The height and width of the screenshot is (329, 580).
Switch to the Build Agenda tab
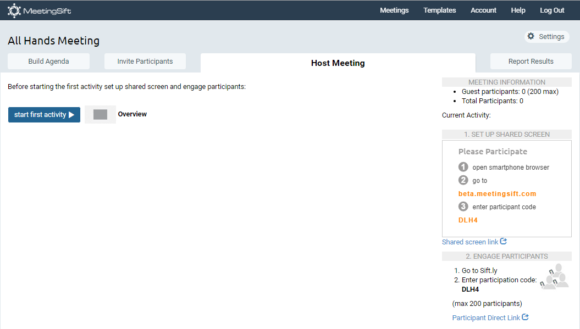point(48,62)
